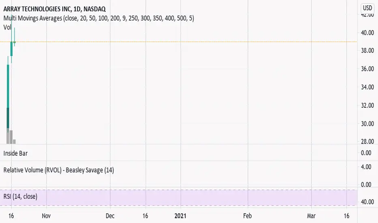
Task: Click the 2021 label on time axis
Action: click(x=180, y=216)
